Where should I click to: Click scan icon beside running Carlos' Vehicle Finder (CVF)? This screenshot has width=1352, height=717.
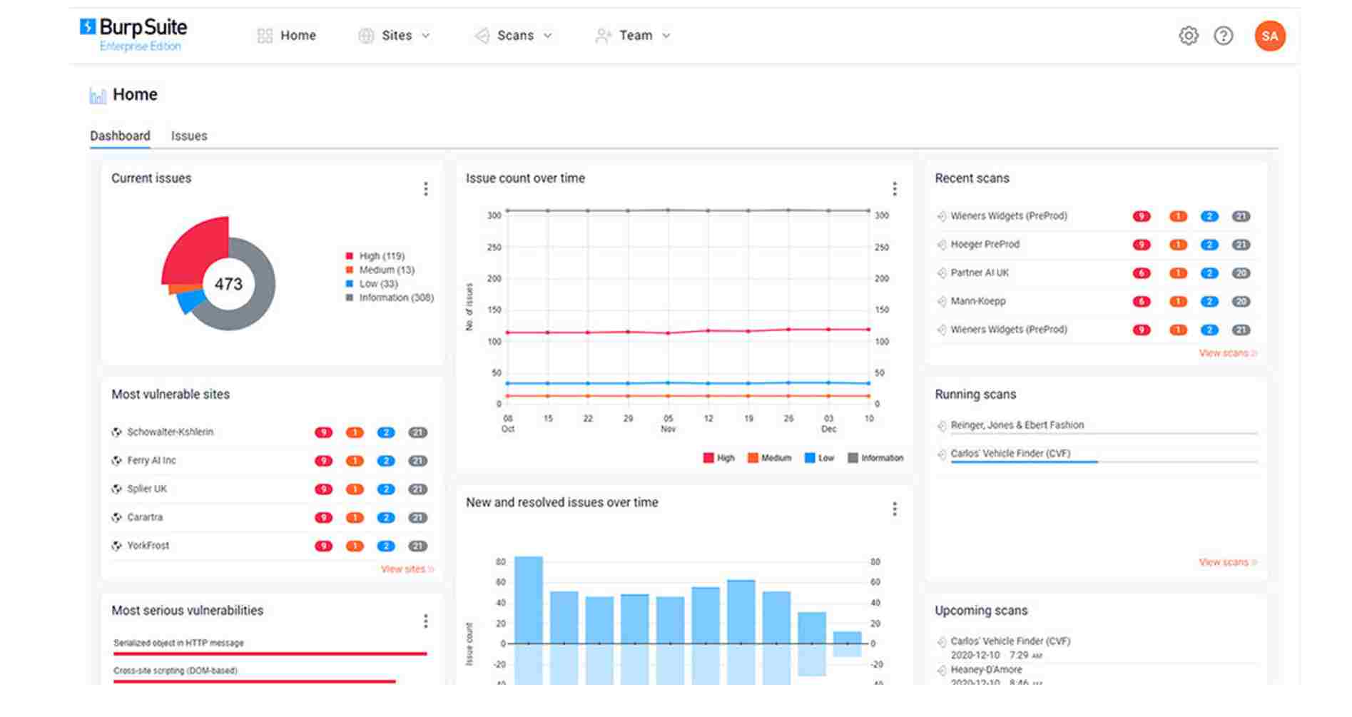pos(942,454)
